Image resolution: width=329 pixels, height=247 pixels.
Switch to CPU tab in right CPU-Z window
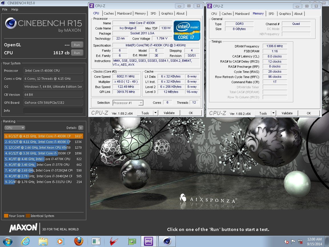click(x=214, y=14)
